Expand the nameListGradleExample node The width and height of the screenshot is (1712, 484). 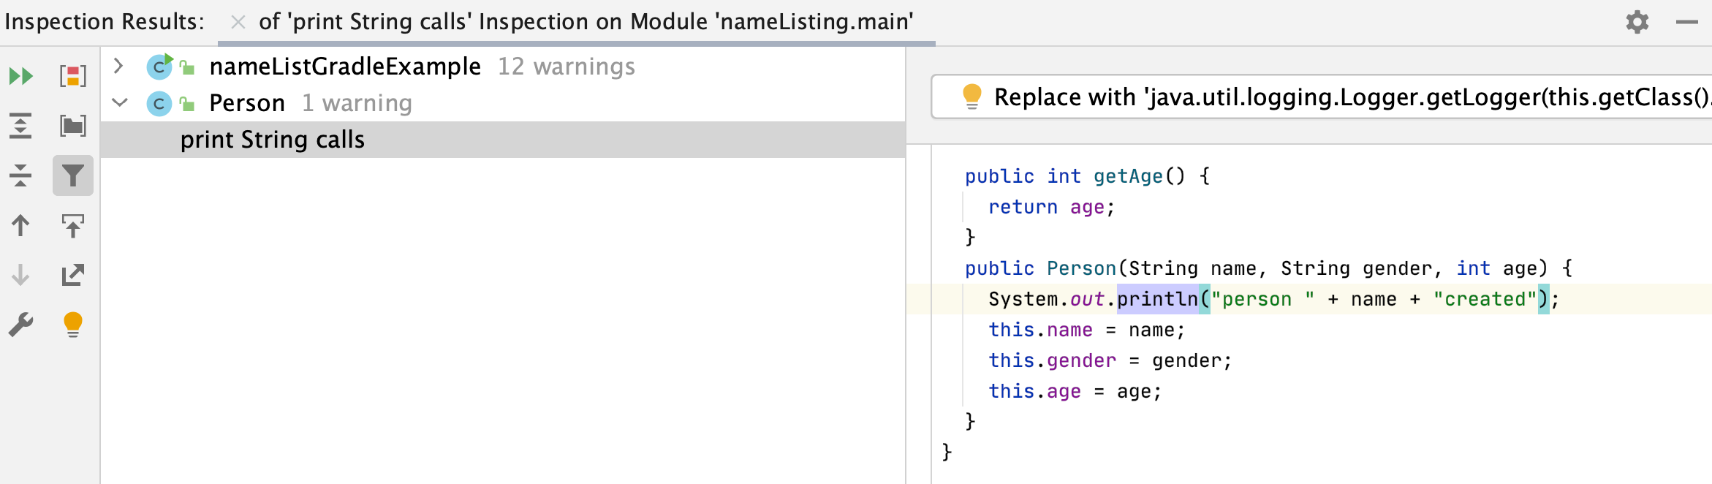tap(118, 67)
